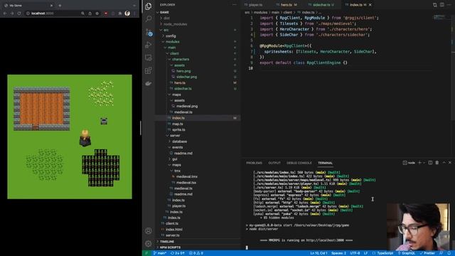Open server.ts in the explorer
The width and height of the screenshot is (455, 256).
(172, 235)
